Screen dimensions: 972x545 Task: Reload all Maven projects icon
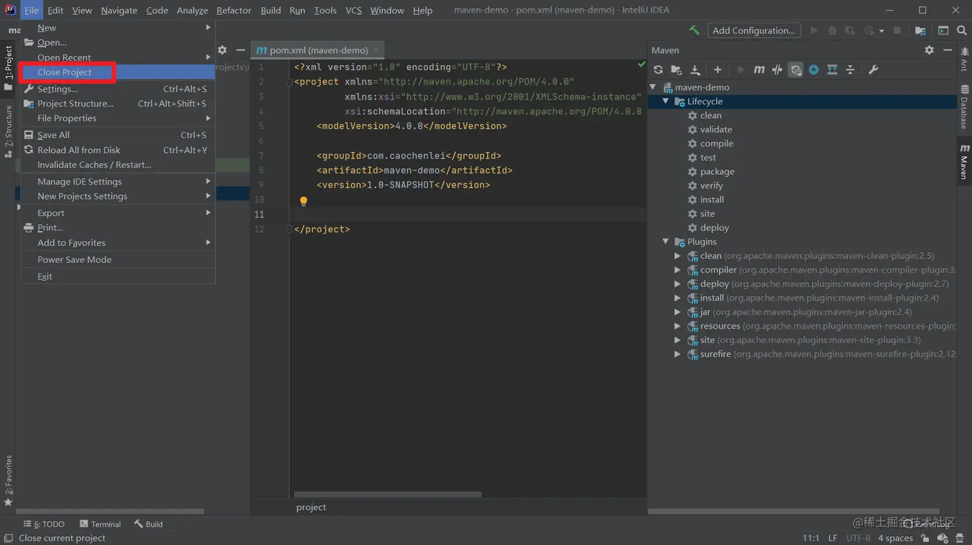[x=658, y=69]
